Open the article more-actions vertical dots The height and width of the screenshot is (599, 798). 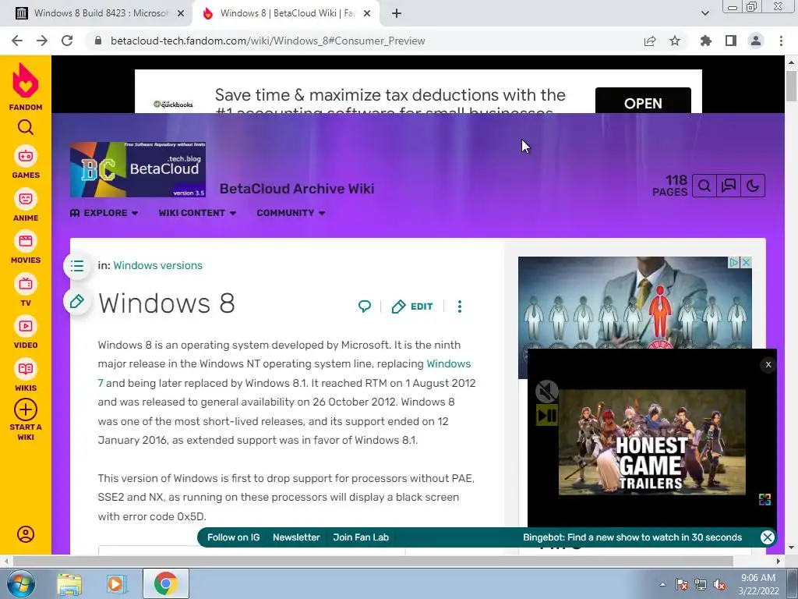click(x=460, y=306)
